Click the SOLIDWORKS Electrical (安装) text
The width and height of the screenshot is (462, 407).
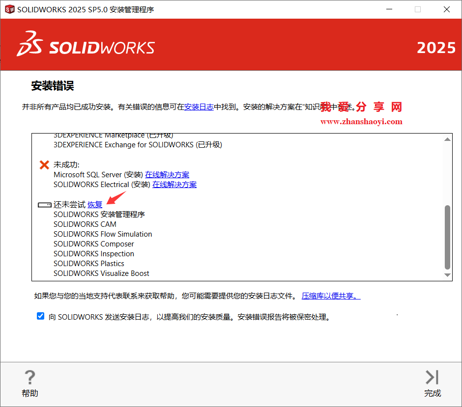tap(102, 185)
